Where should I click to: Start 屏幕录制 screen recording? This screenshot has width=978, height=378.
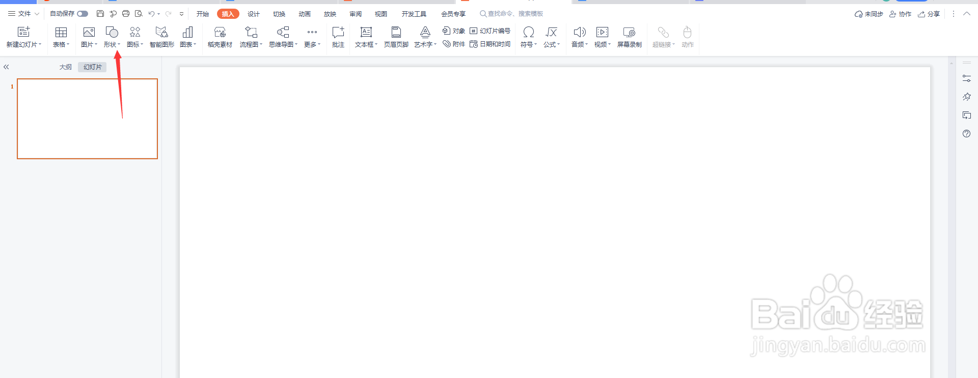(630, 37)
